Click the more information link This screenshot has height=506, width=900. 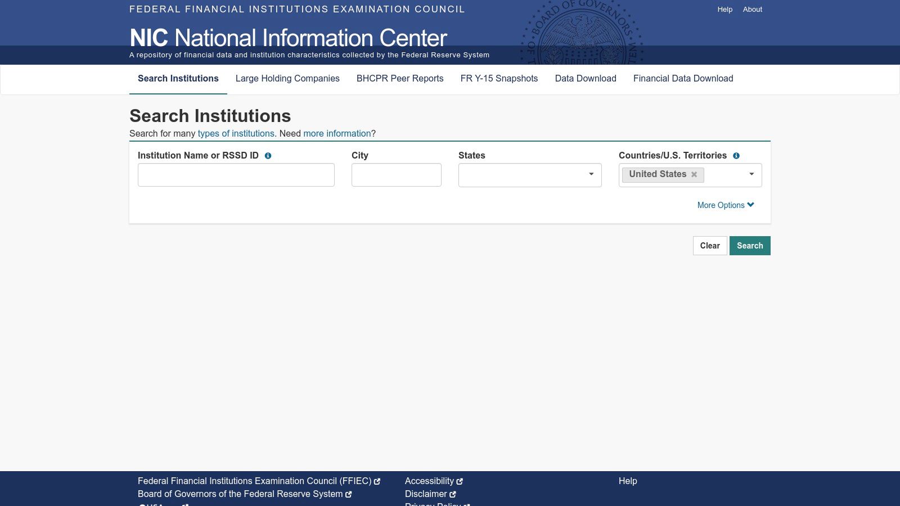click(x=337, y=134)
